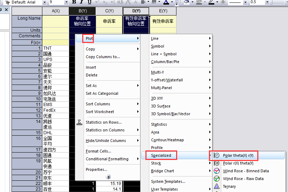Select pattern color icon in toolbar
Screen dimensions: 288x192
tap(199, 2)
